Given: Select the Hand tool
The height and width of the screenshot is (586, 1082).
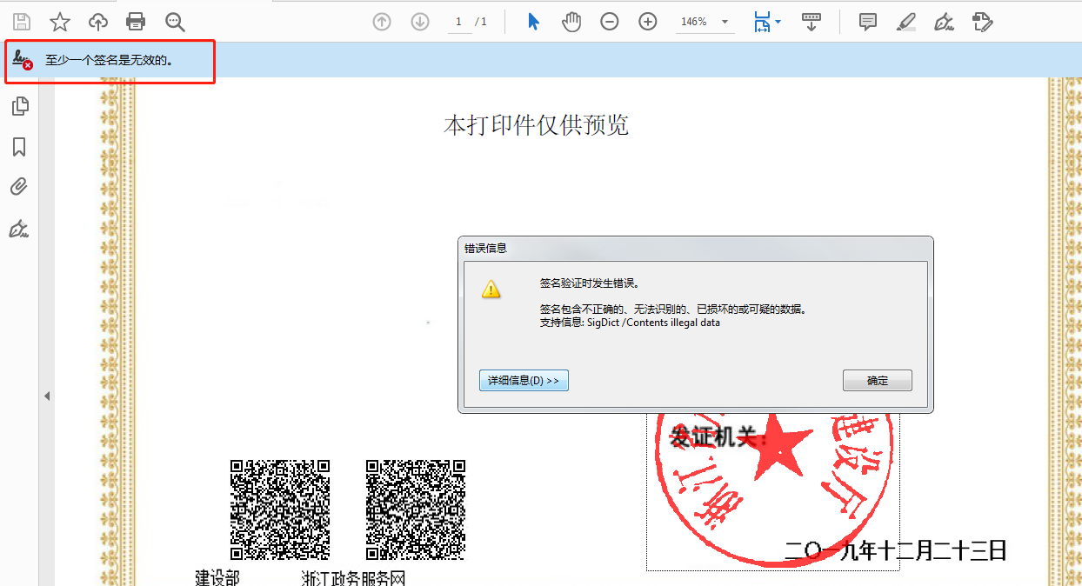Looking at the screenshot, I should pos(571,21).
